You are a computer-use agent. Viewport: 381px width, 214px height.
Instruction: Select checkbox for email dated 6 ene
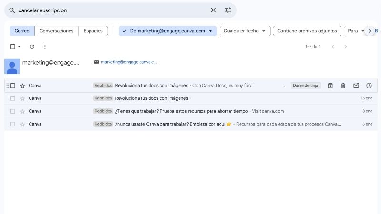pyautogui.click(x=13, y=124)
